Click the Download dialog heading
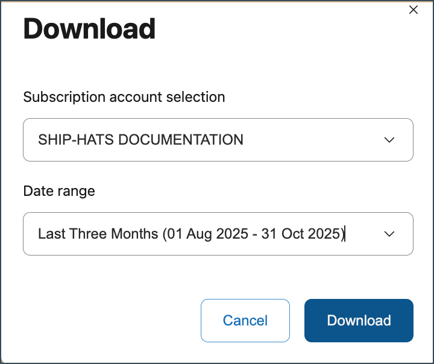434x364 pixels. [89, 29]
